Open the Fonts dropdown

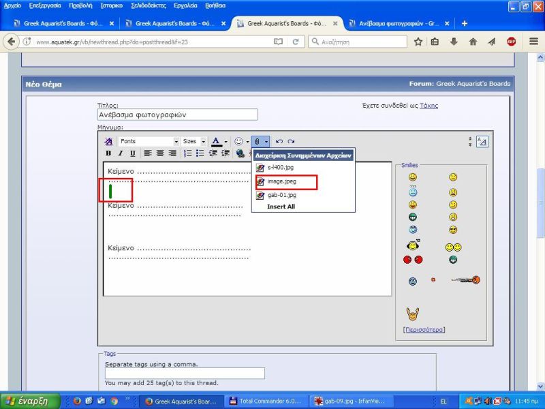(x=149, y=142)
